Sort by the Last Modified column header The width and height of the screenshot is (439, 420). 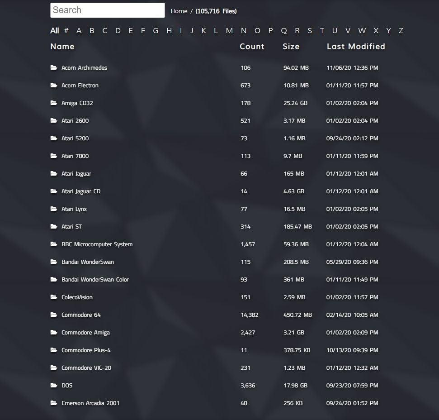click(356, 47)
